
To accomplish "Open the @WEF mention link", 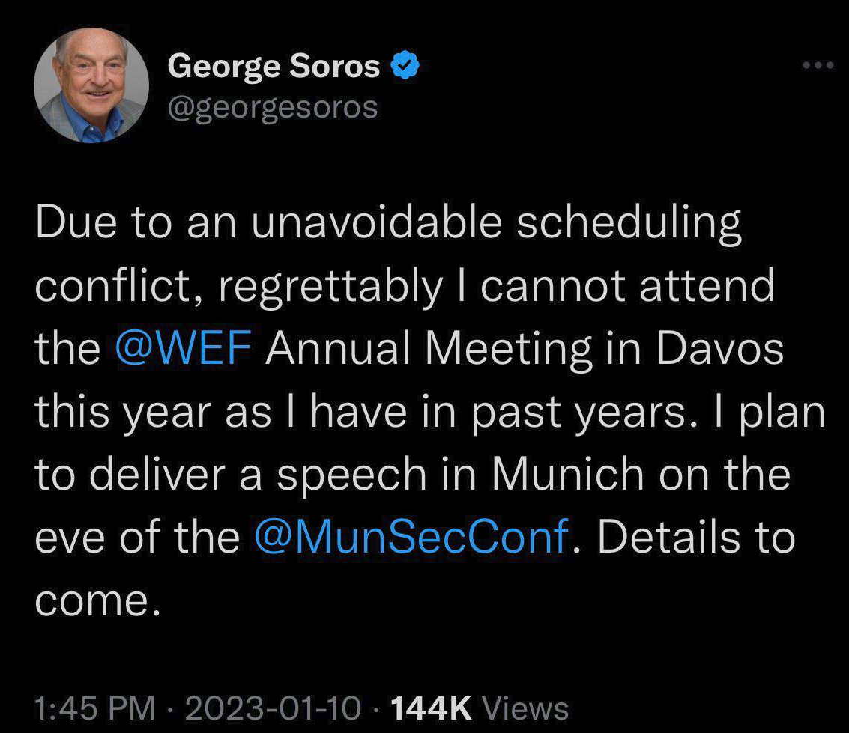I will click(x=183, y=350).
